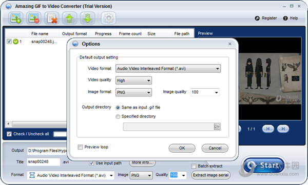This screenshot has height=185, width=308.
Task: Move file up with green arrow icon
Action: [x=69, y=18]
